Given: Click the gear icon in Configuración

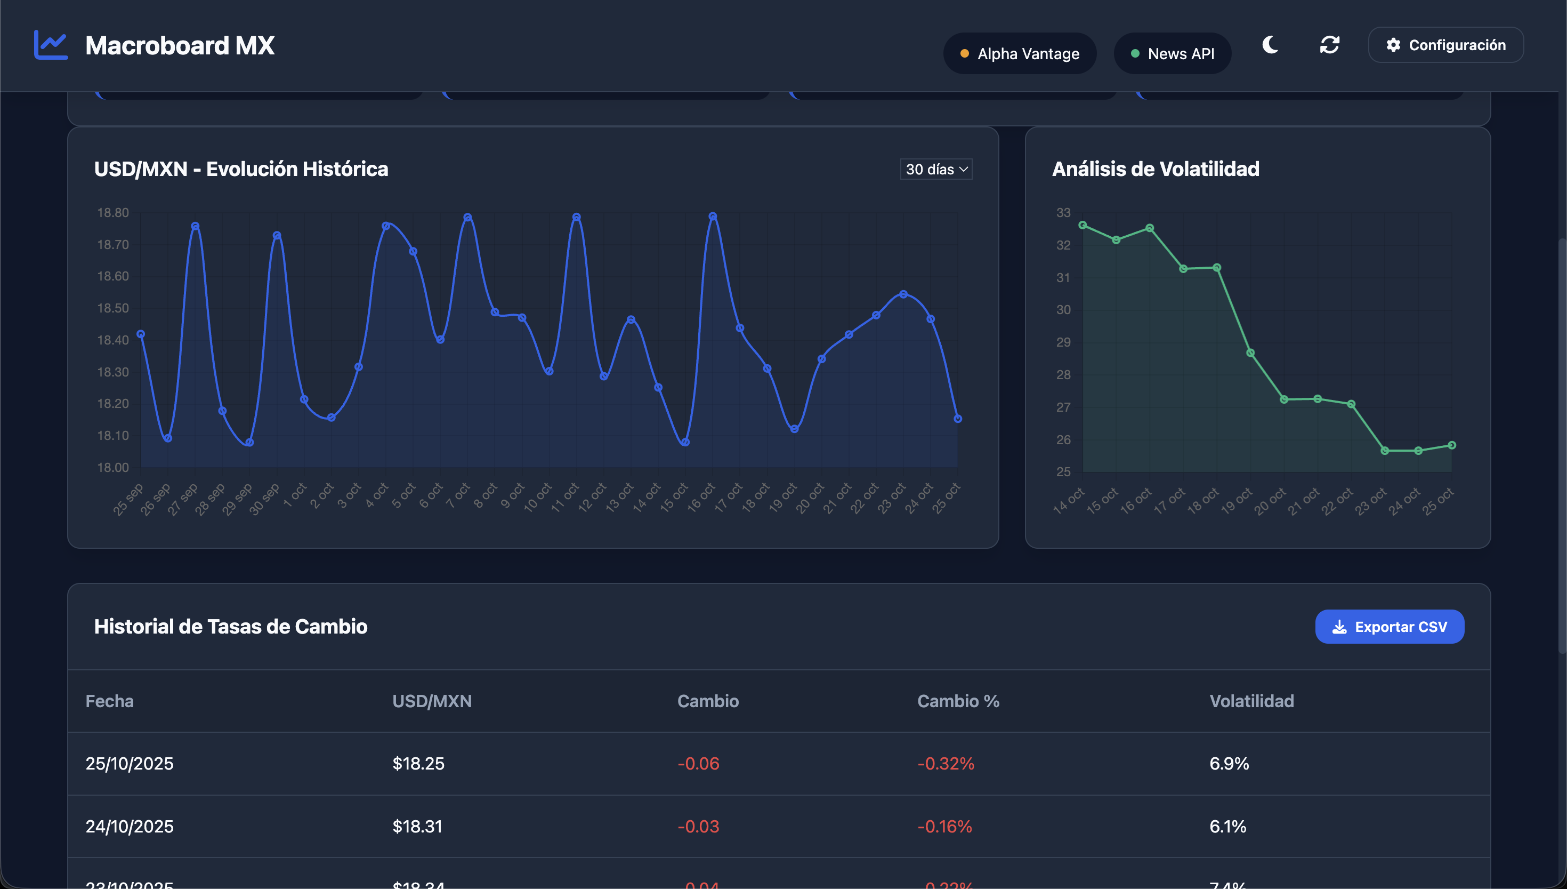Looking at the screenshot, I should click(1393, 45).
